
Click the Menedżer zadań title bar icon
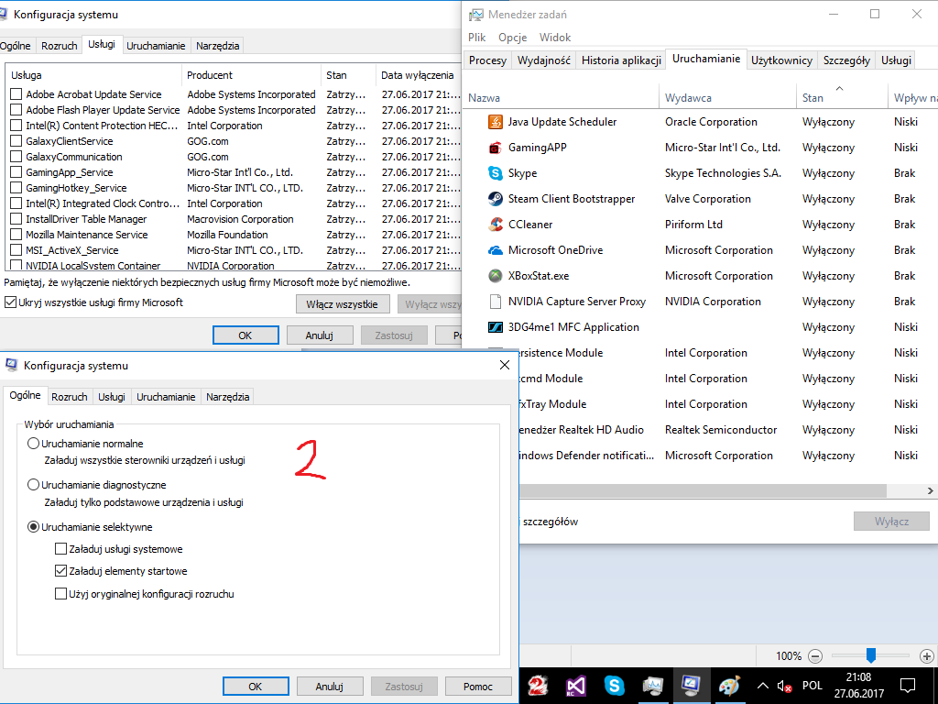476,15
